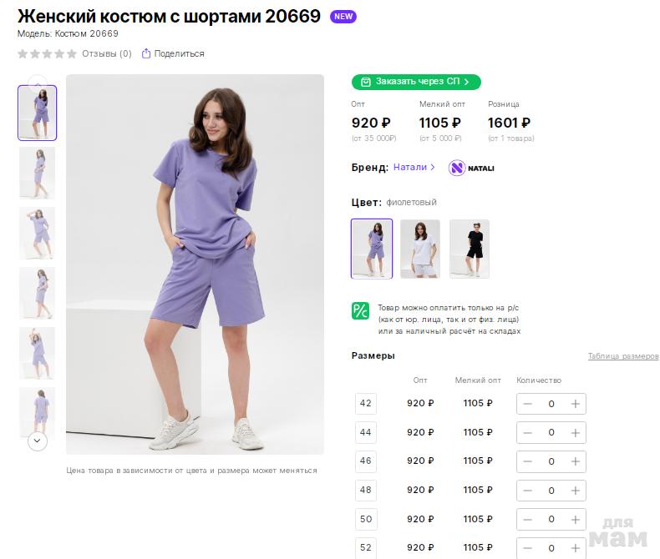Select the second product thumbnail image
Viewport: 660px width, 559px height.
click(x=37, y=173)
